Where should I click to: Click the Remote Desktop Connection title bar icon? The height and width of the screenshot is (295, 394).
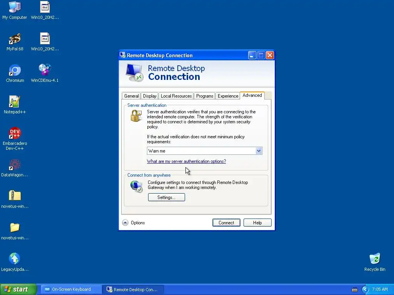click(123, 55)
